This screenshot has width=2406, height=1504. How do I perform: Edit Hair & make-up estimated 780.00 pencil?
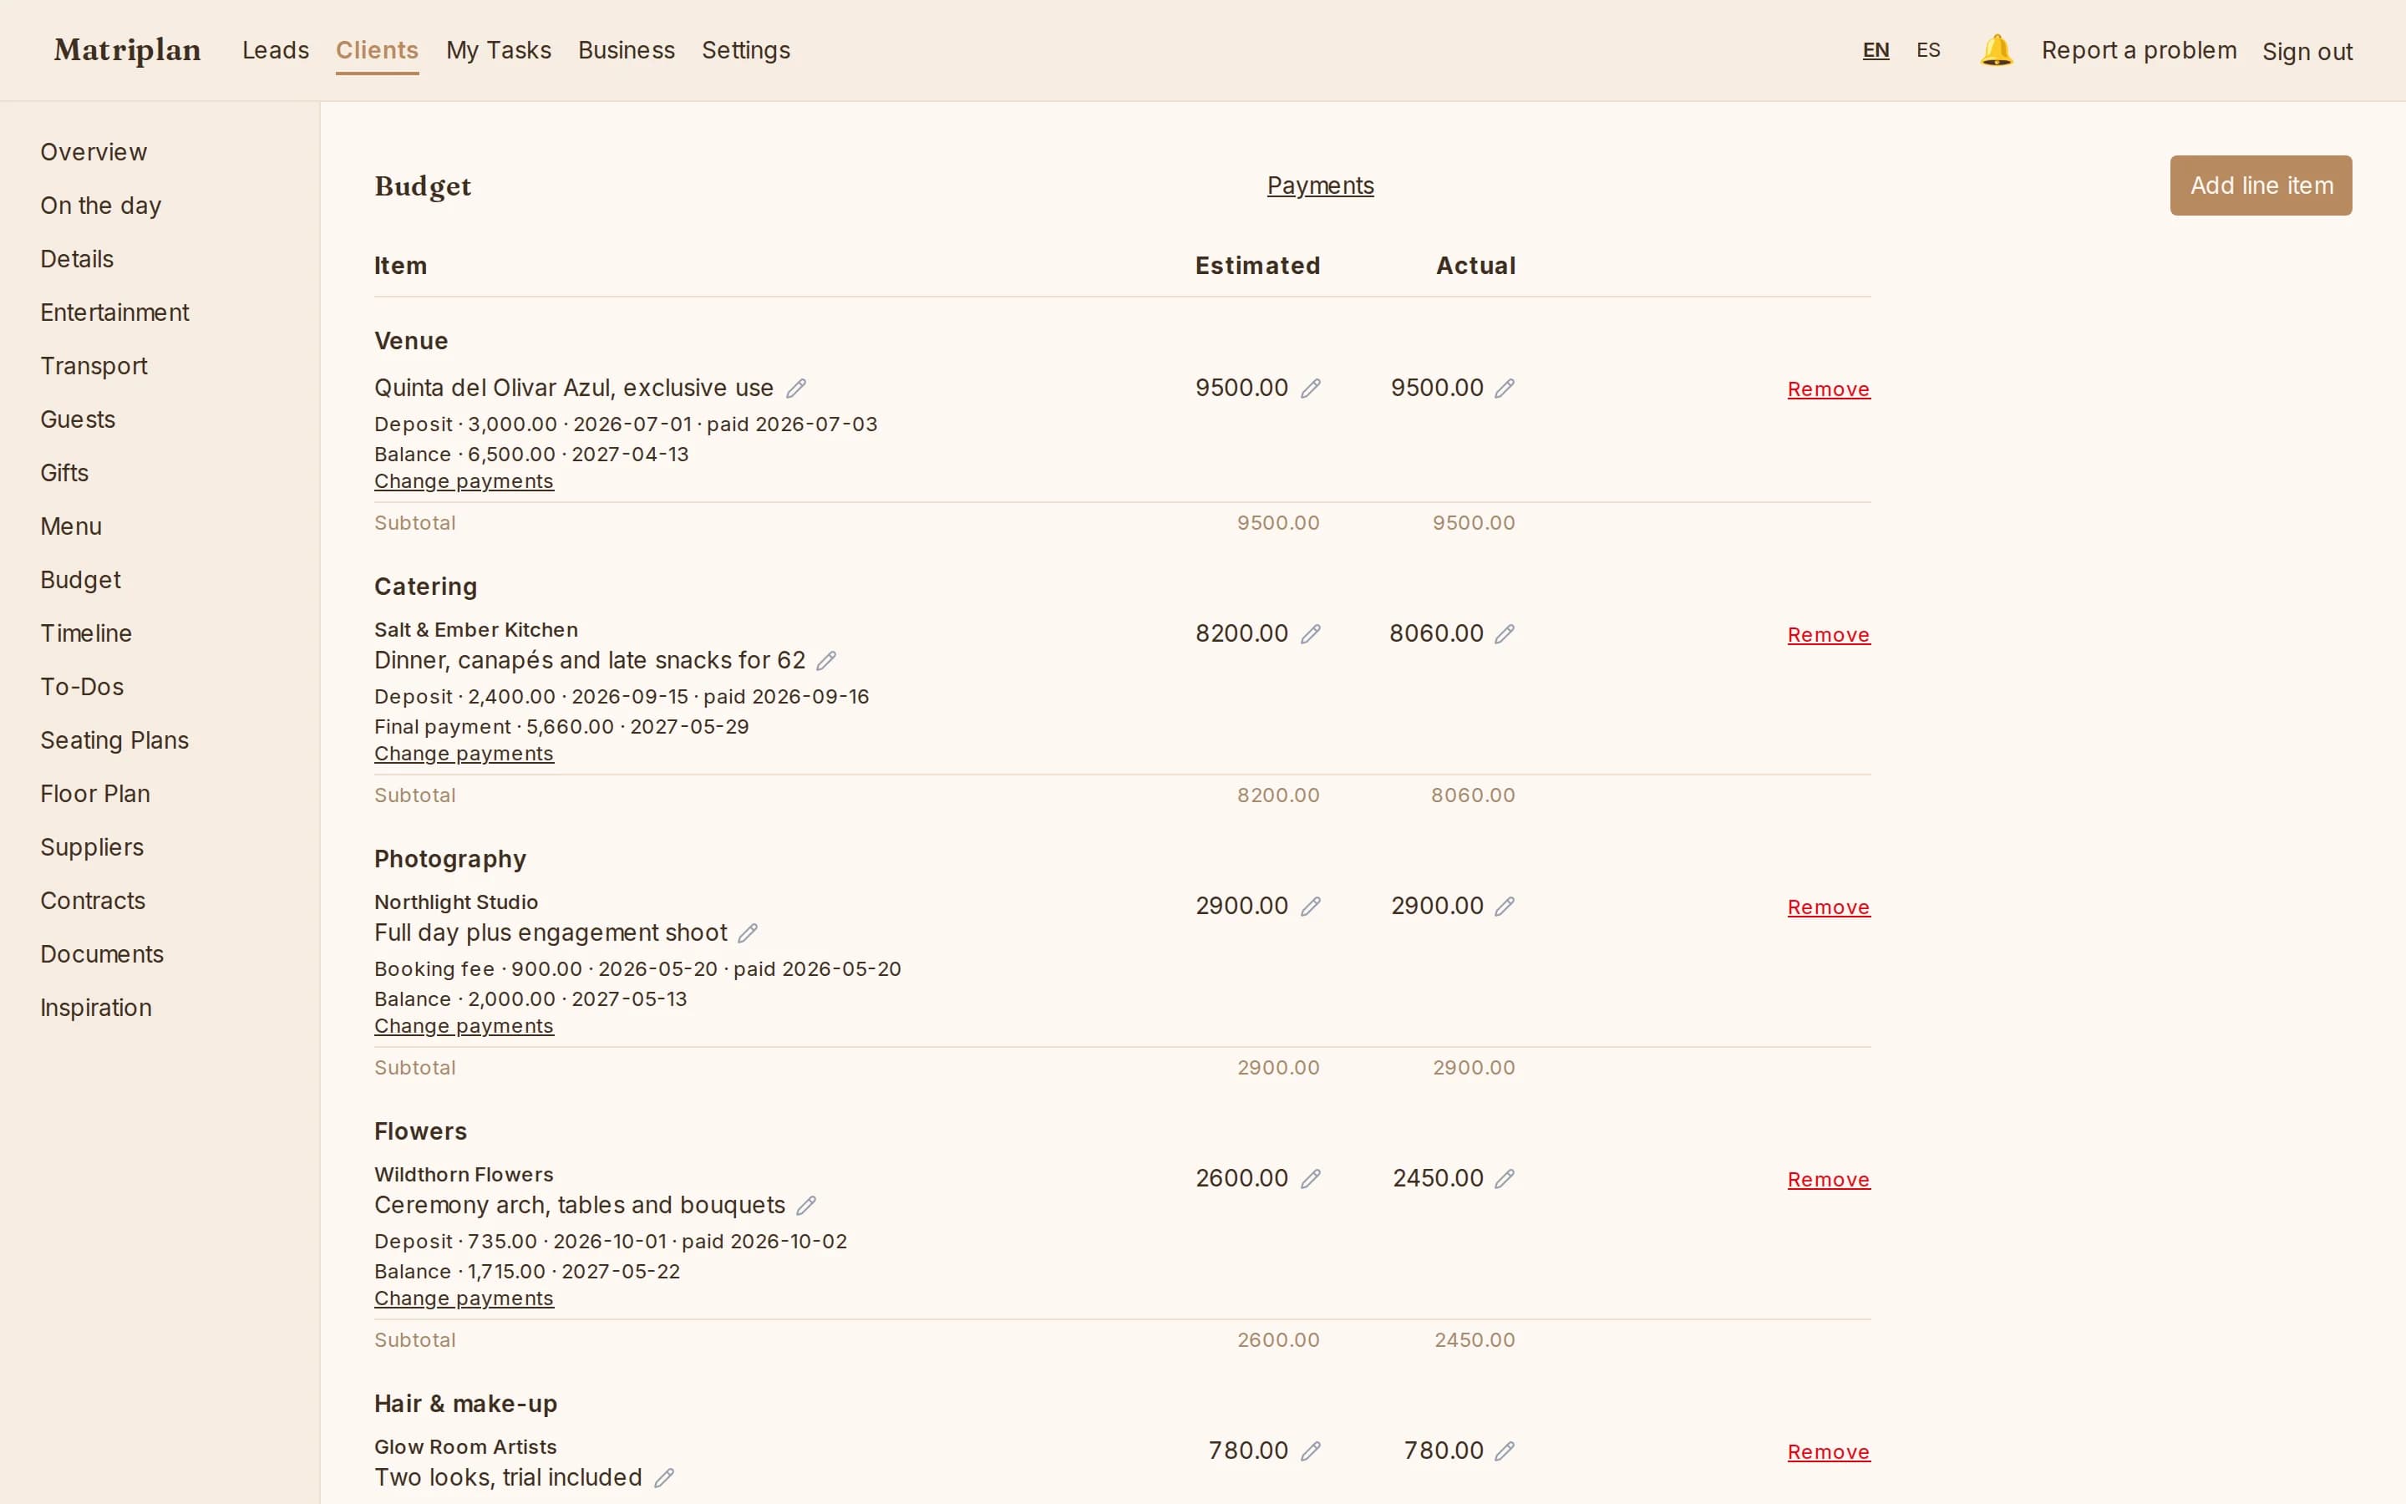1311,1451
